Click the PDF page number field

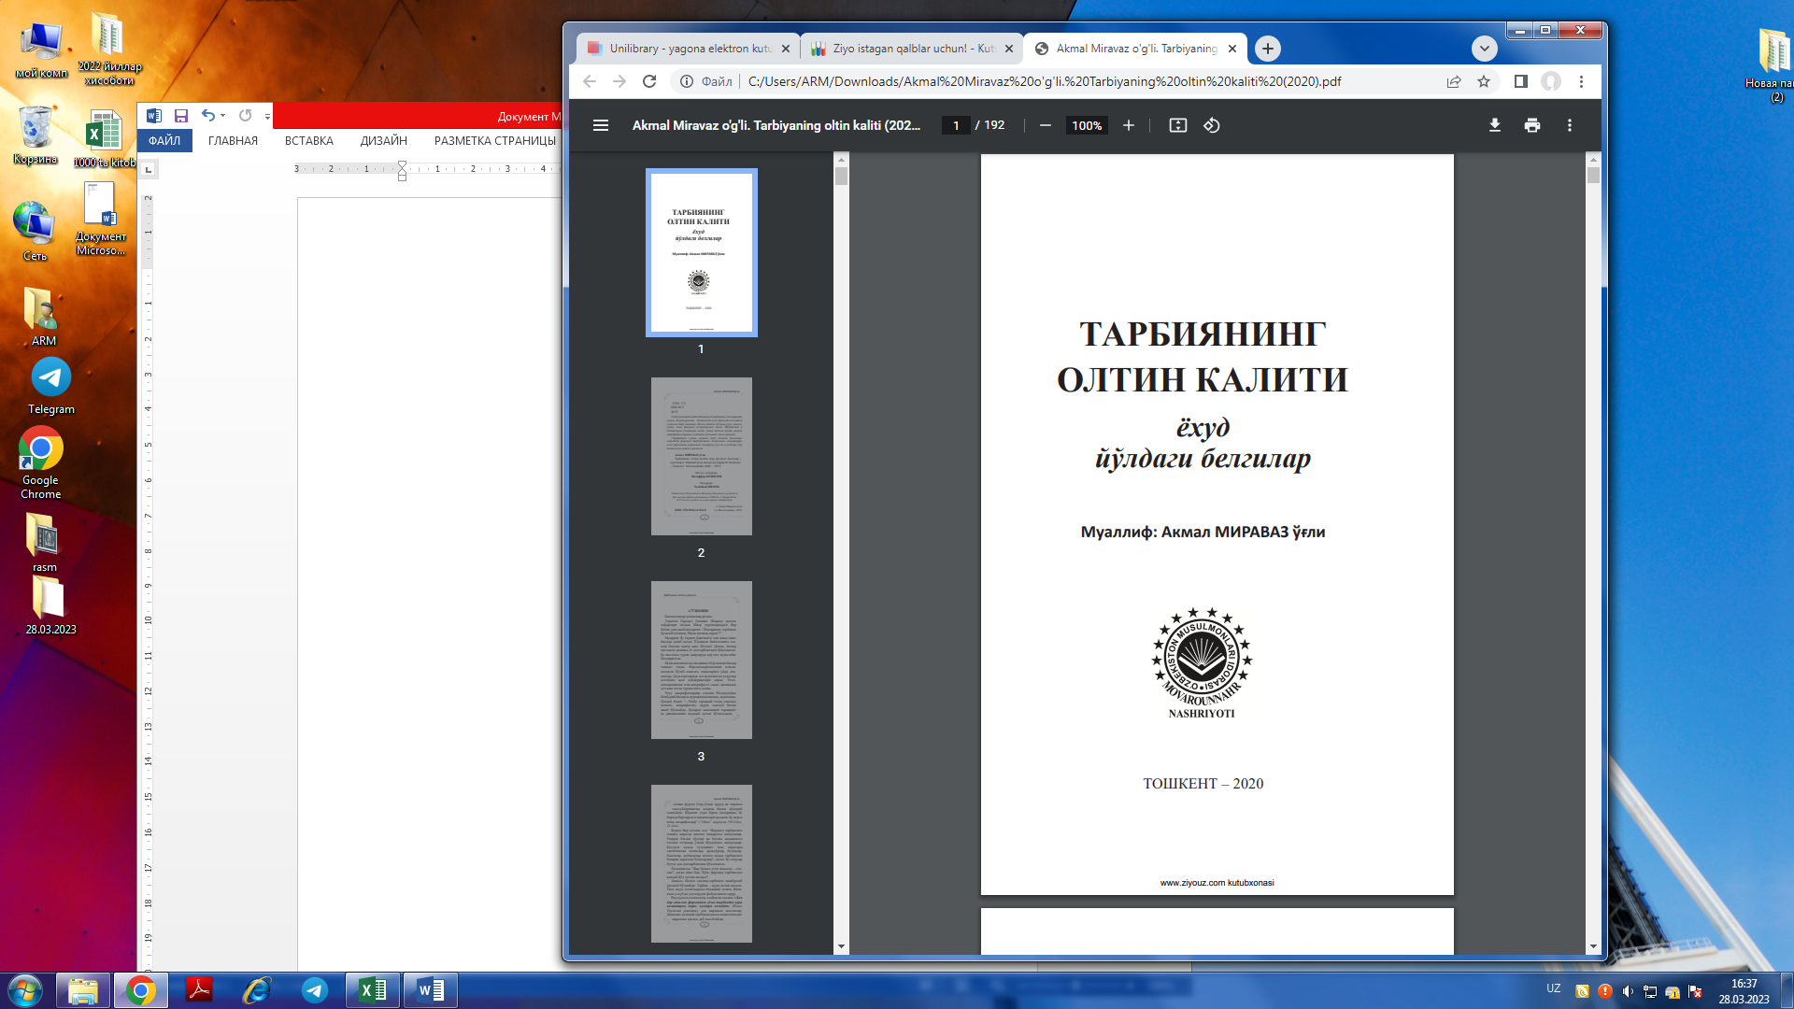[x=955, y=125]
